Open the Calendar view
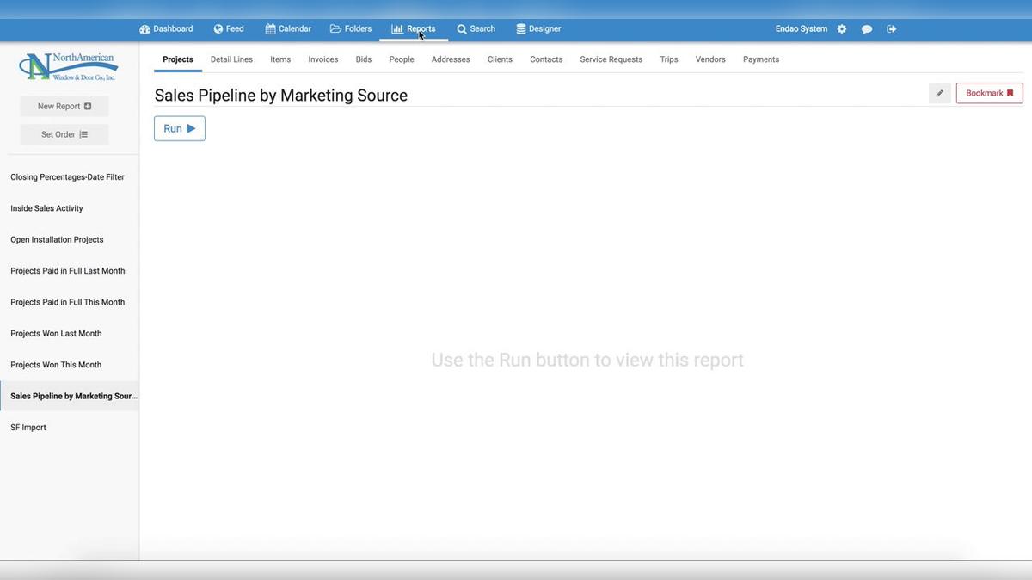The image size is (1032, 580). [288, 28]
